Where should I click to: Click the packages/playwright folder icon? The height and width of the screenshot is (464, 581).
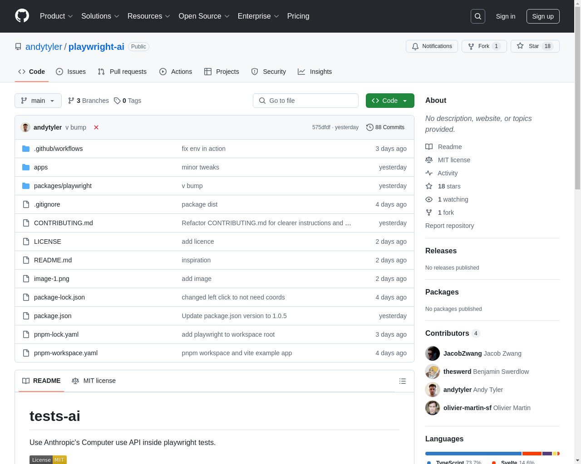point(26,186)
